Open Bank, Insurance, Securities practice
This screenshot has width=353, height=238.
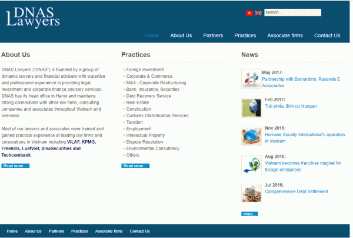153,90
